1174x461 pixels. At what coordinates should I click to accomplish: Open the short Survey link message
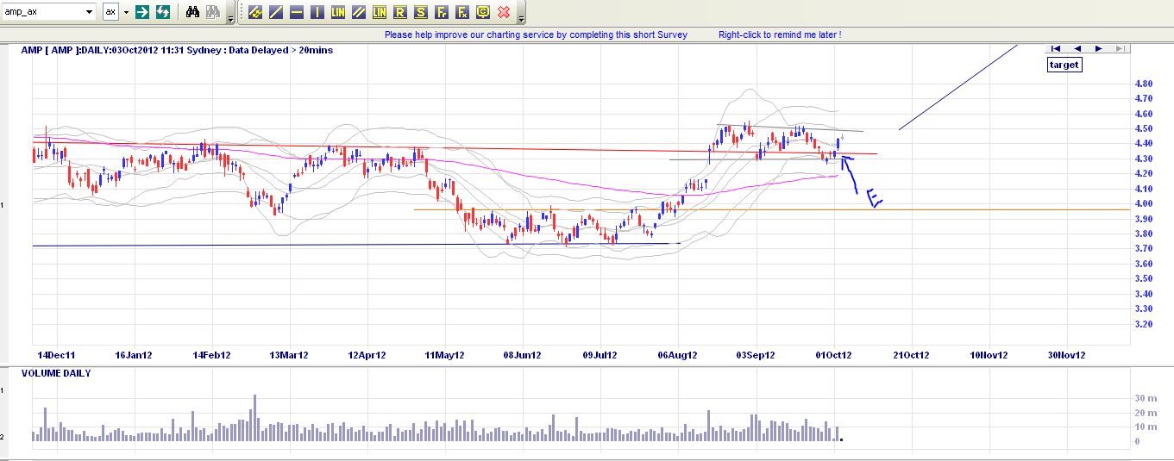click(x=536, y=34)
